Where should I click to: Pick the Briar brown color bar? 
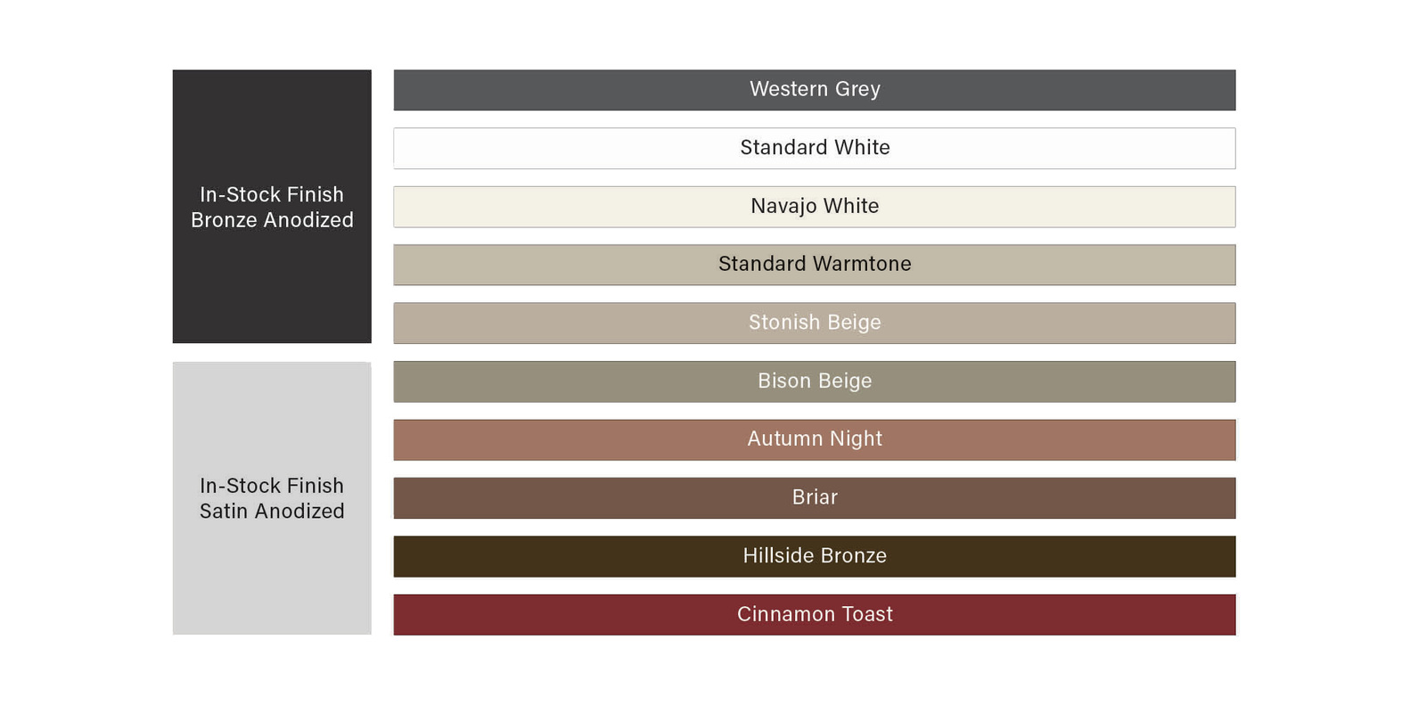814,497
